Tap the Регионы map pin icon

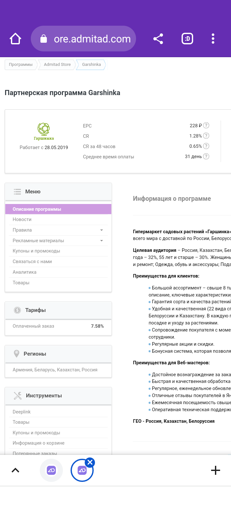(x=17, y=354)
